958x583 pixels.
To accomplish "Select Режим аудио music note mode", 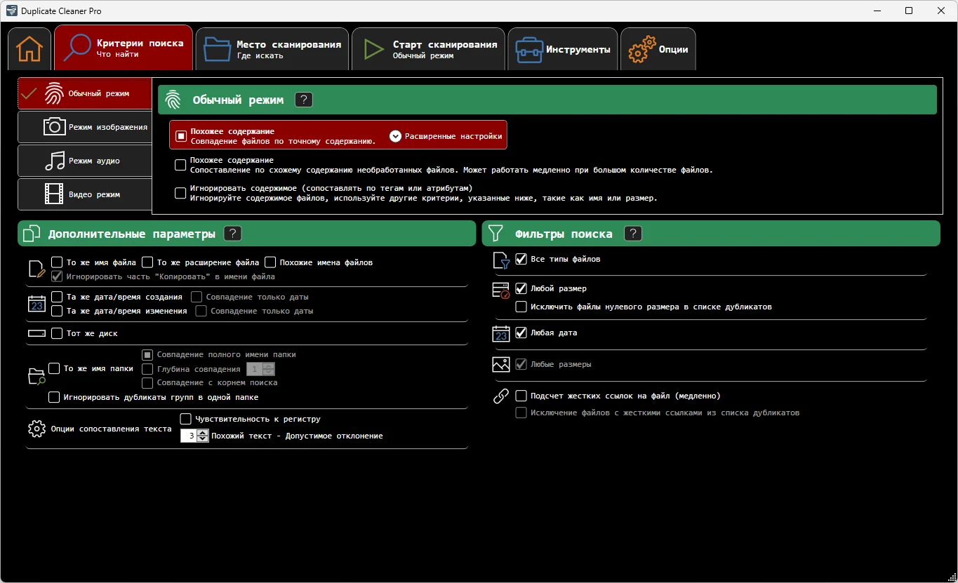I will pos(85,161).
